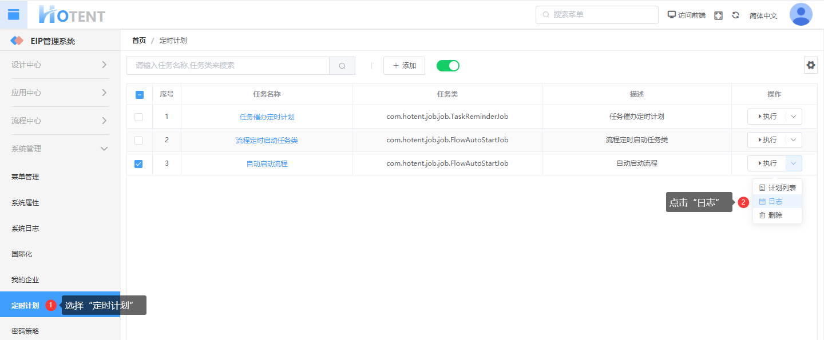Image resolution: width=824 pixels, height=340 pixels.
Task: Click the sidebar collapse icon at top-left
Action: click(13, 14)
